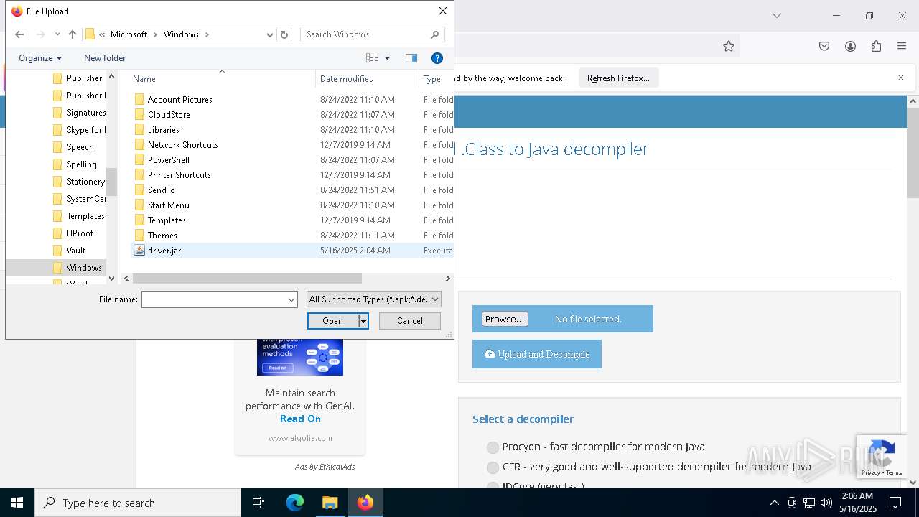
Task: Open Firefox account icon
Action: click(x=850, y=46)
